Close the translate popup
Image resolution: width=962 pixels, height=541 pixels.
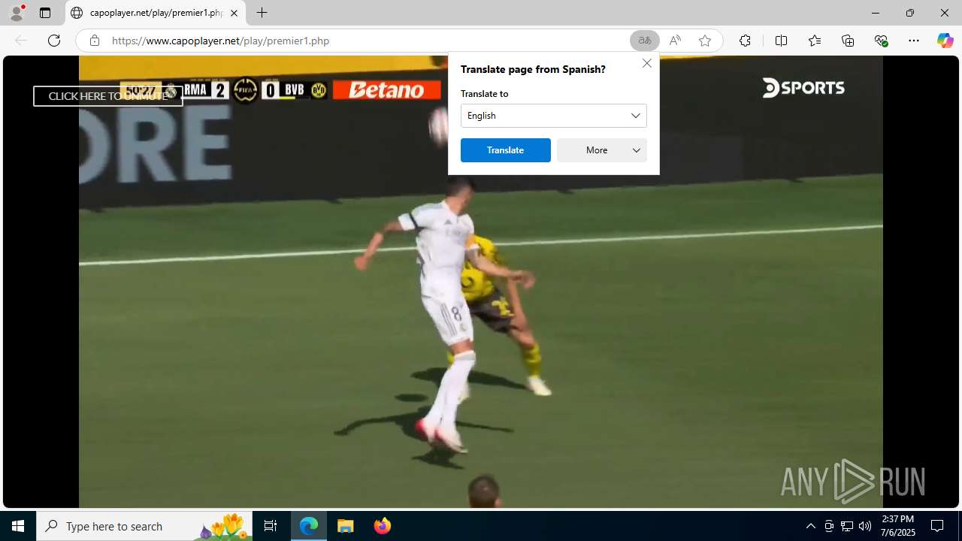coord(647,63)
